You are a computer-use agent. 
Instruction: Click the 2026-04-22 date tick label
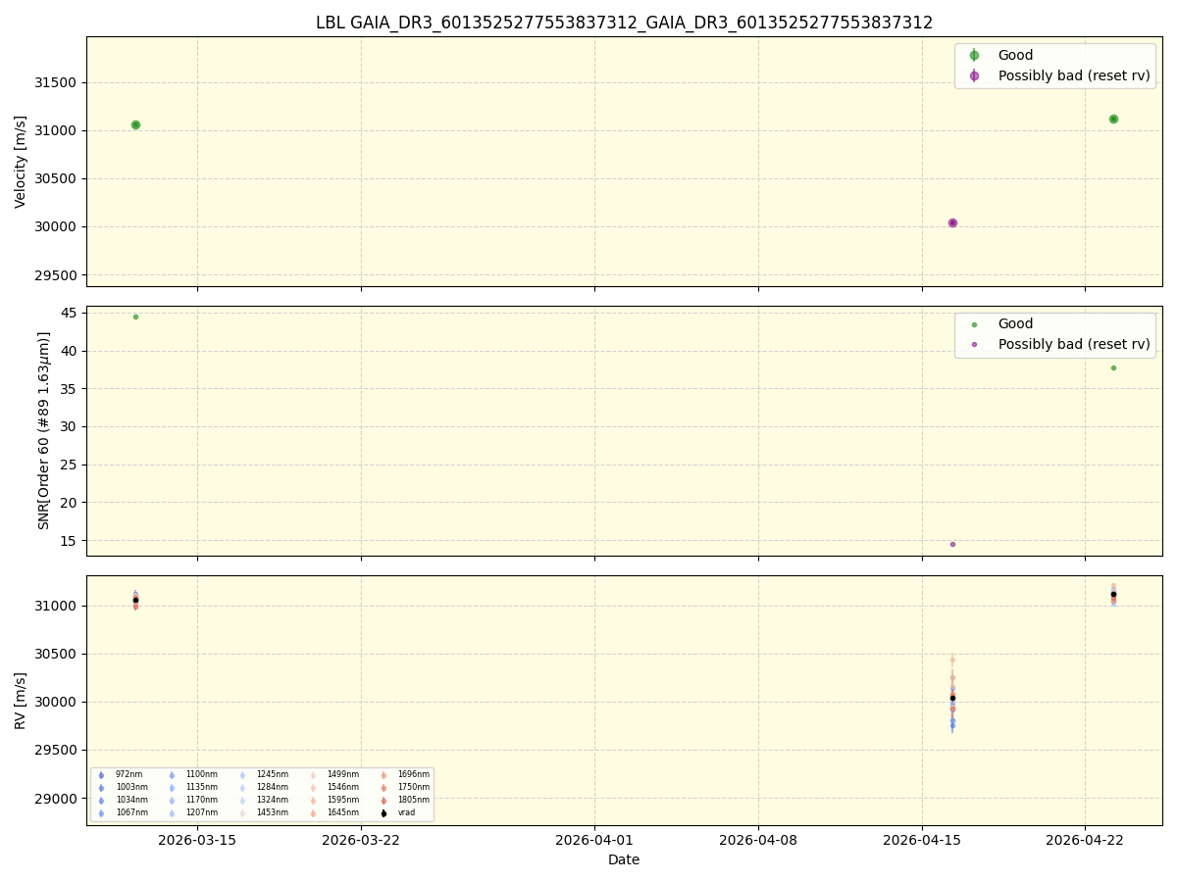point(1085,840)
